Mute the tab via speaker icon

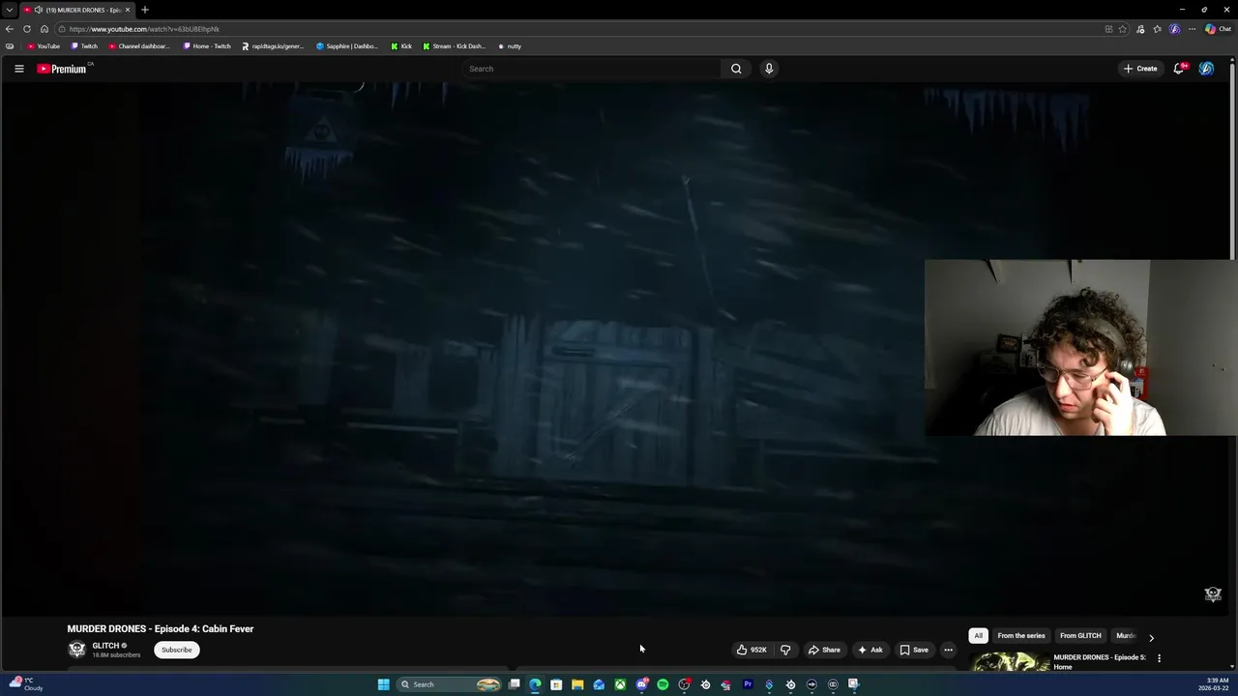38,10
